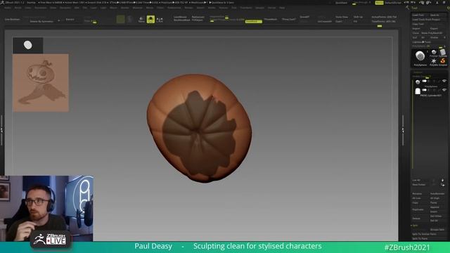
Task: Open the DefaultZScript layout selector
Action: (393, 3)
